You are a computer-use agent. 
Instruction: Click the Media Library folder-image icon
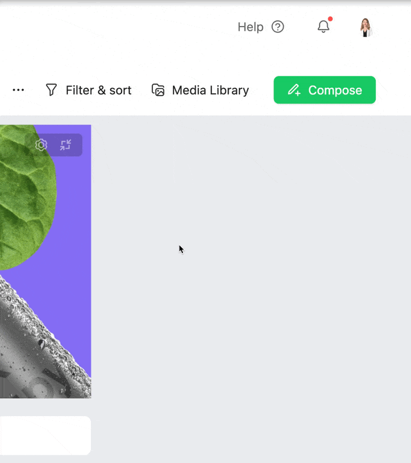(158, 90)
